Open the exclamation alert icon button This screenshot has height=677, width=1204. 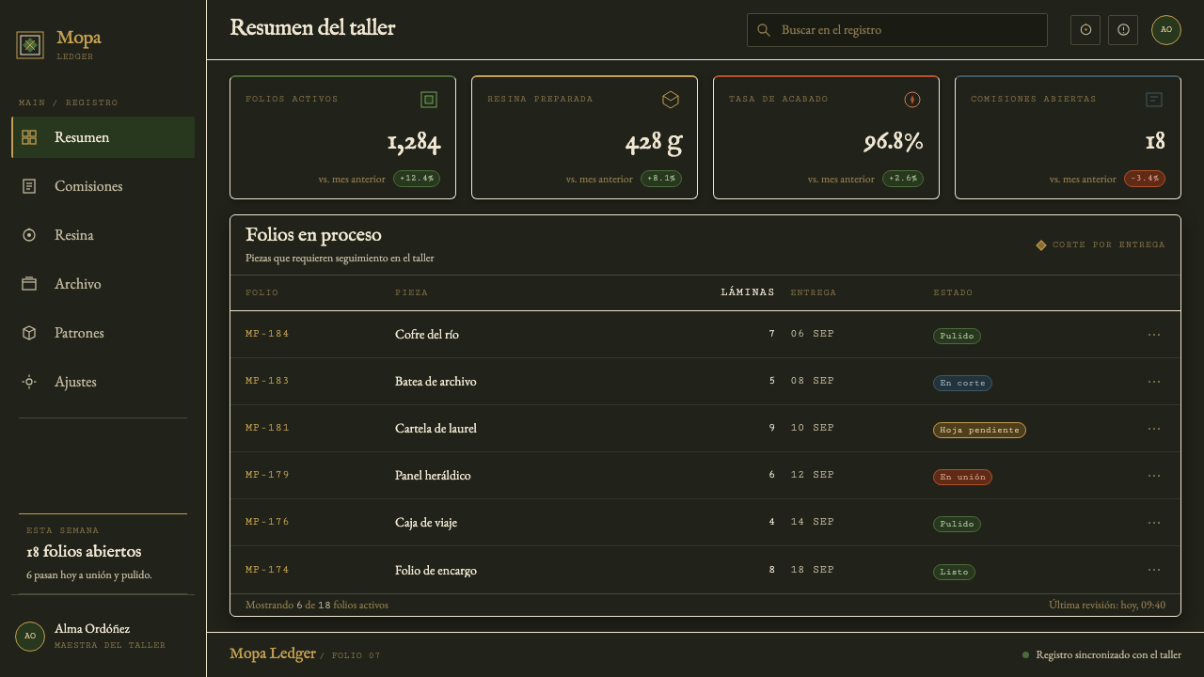pyautogui.click(x=1123, y=30)
